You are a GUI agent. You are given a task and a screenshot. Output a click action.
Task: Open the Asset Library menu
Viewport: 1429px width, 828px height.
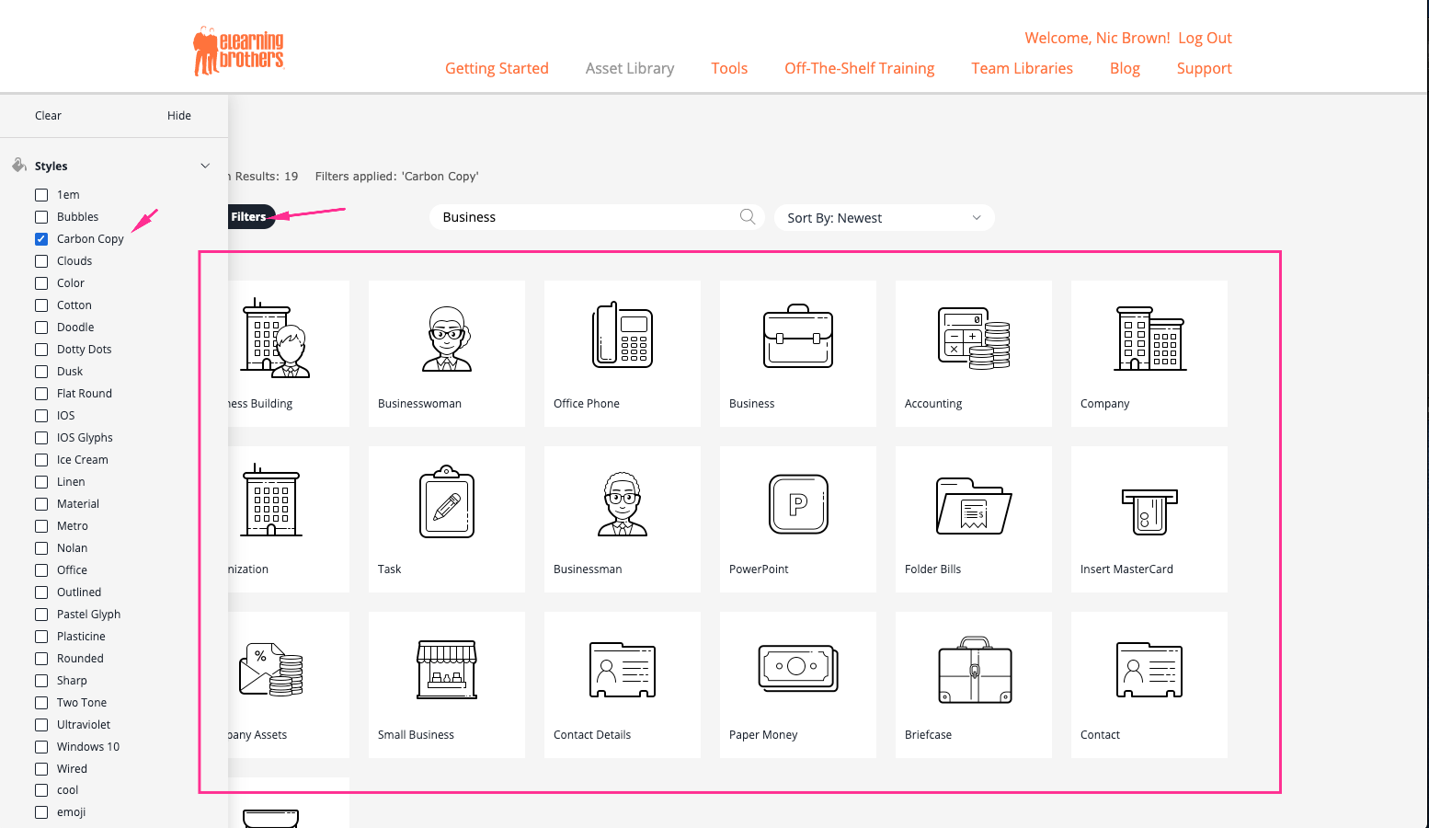[629, 68]
